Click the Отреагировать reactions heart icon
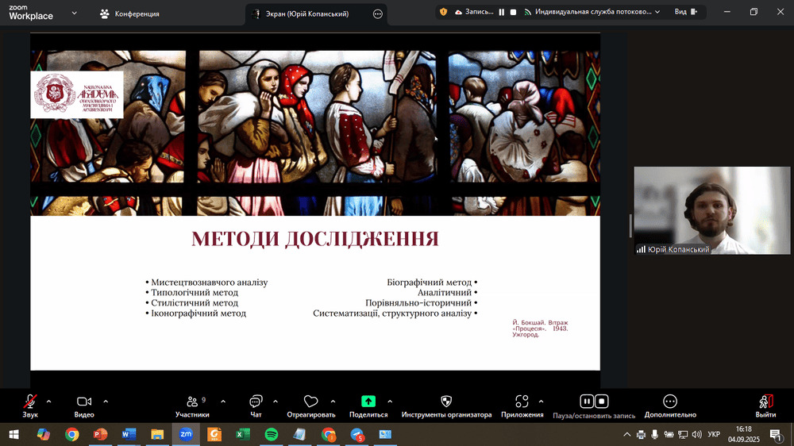The width and height of the screenshot is (794, 446). coord(310,402)
